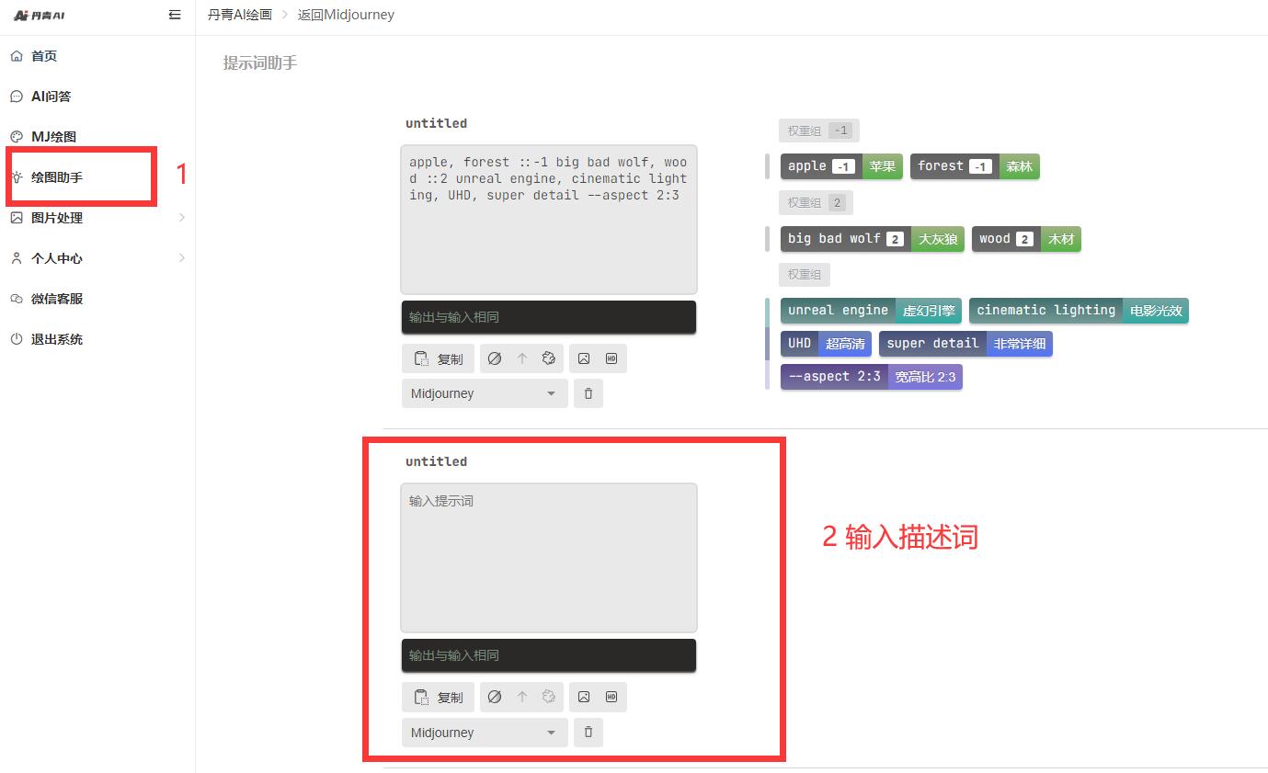The image size is (1268, 773).
Task: Open the first prompt's Midjourney dropdown
Action: 484,393
